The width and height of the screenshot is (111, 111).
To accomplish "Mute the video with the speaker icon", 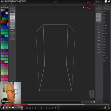I will (x=10, y=108).
